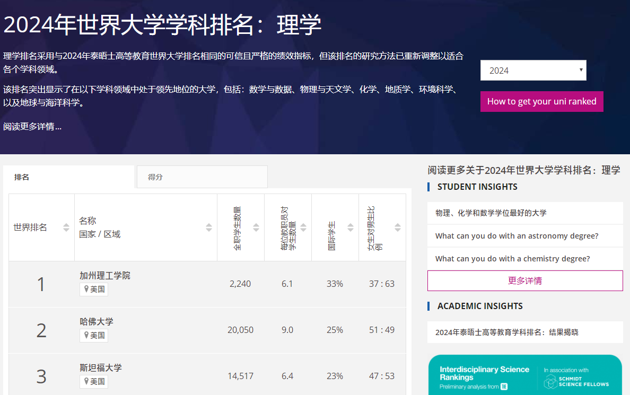The height and width of the screenshot is (395, 630).
Task: Click 美国 location tag under 斯坦福大学
Action: (x=94, y=381)
